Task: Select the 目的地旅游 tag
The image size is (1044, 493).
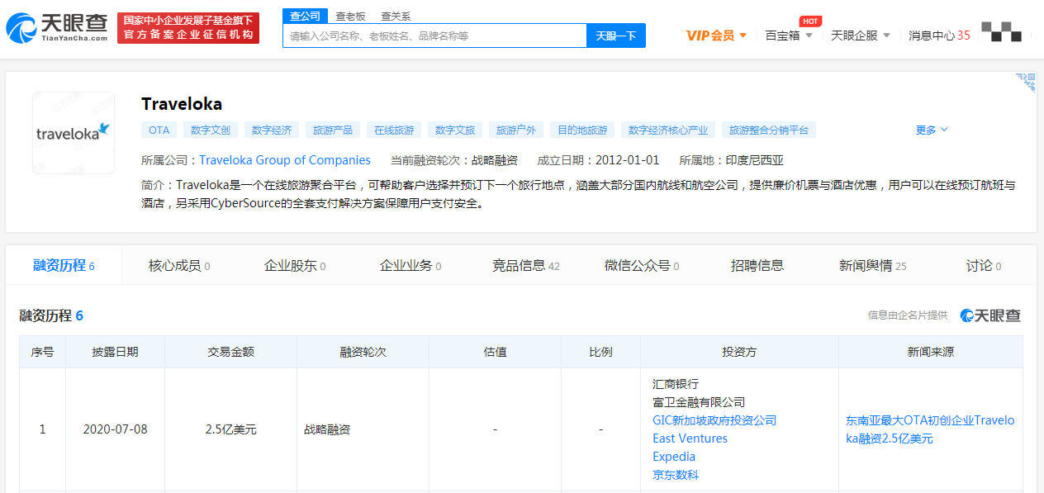Action: point(582,130)
